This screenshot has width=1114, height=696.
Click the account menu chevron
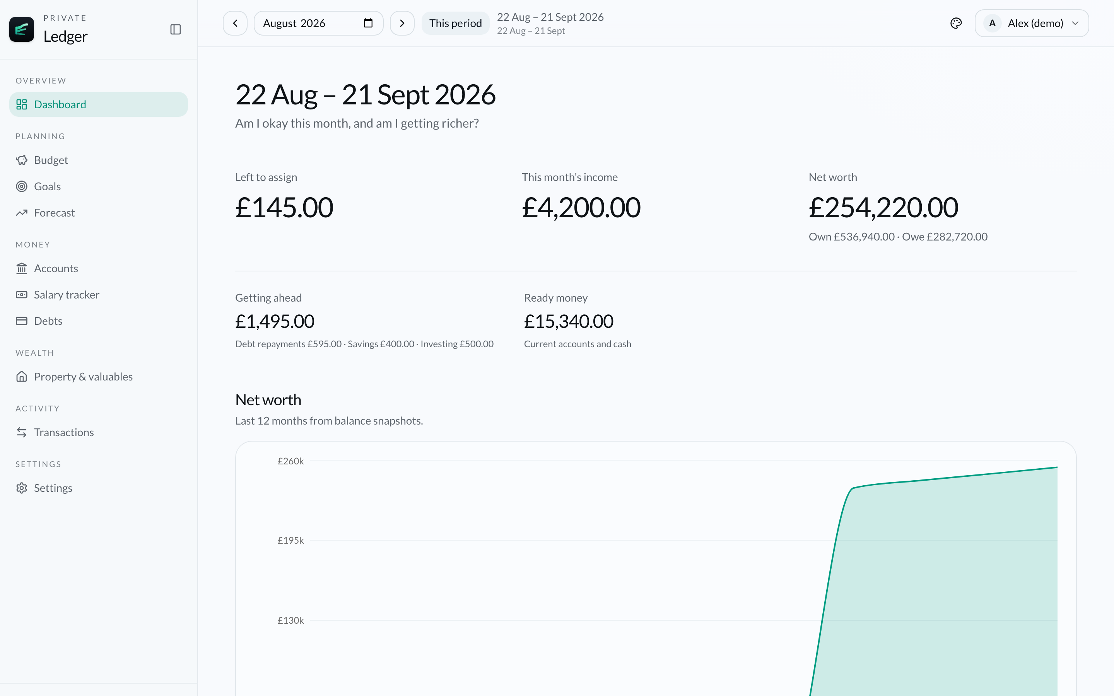coord(1075,23)
